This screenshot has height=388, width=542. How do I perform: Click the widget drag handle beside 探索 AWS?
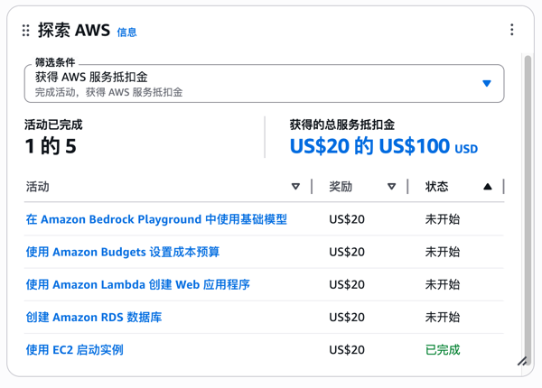coord(25,30)
